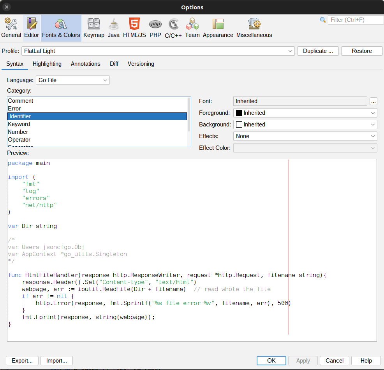Click the Font Inherited text field
The image size is (384, 370).
point(300,101)
